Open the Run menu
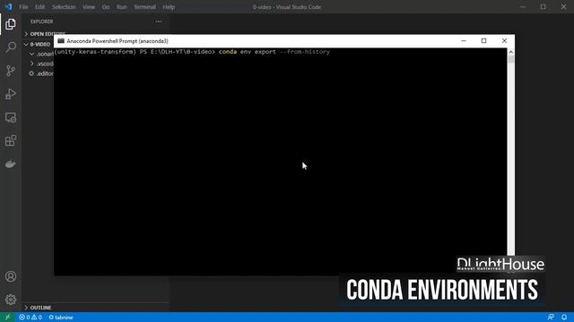This screenshot has height=322, width=574. point(122,7)
